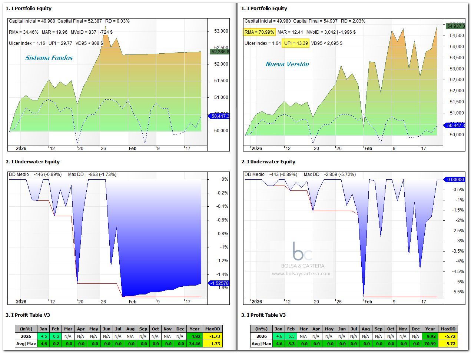Open the www.bolsaycartera.com watermark link

coord(301,274)
